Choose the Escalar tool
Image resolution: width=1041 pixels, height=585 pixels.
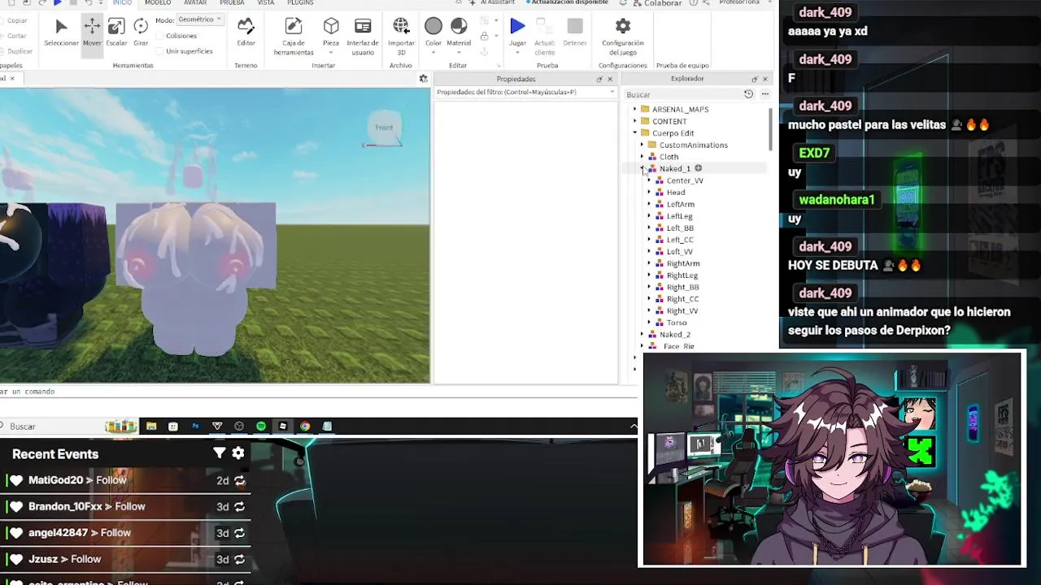pyautogui.click(x=116, y=32)
